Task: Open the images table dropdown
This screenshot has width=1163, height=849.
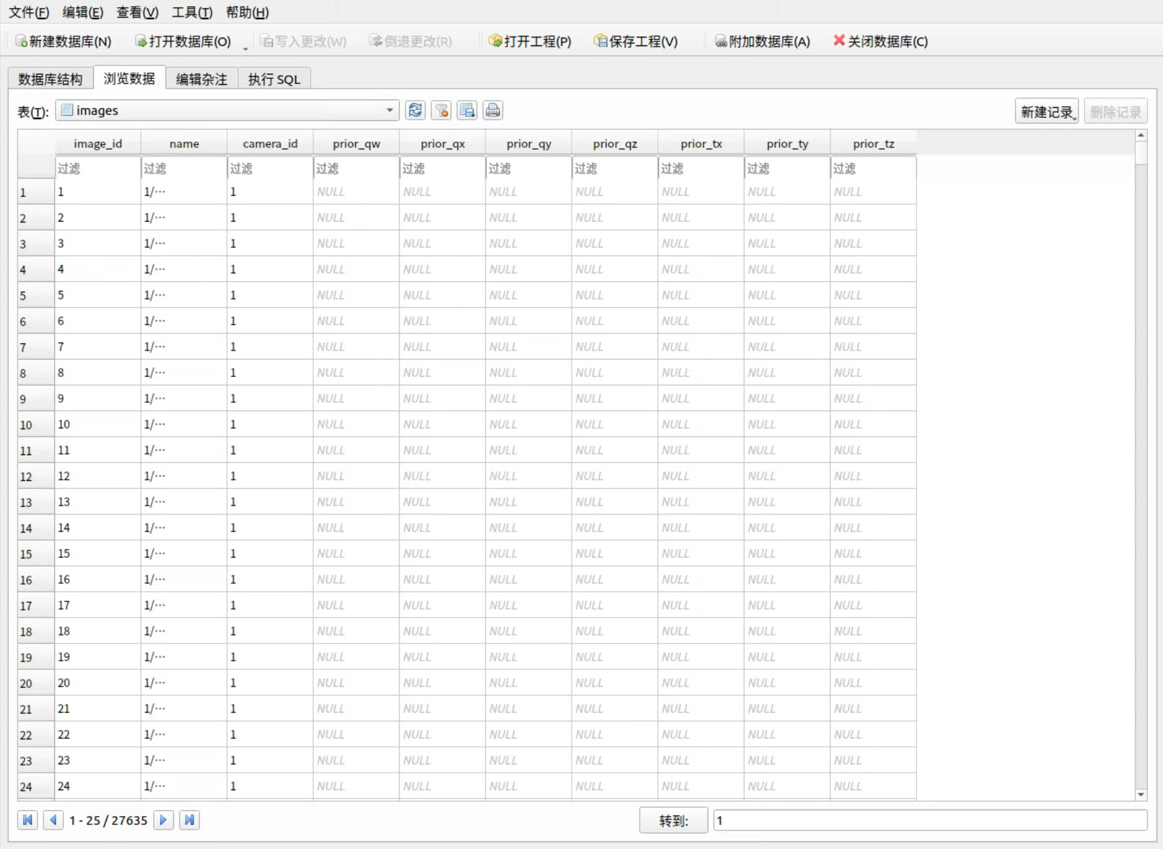Action: [227, 111]
